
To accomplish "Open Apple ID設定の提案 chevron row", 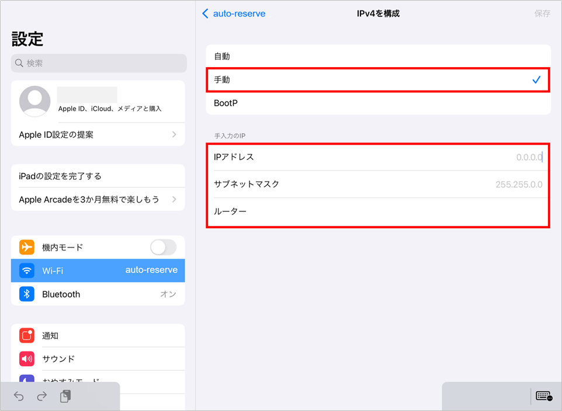I will [x=98, y=135].
